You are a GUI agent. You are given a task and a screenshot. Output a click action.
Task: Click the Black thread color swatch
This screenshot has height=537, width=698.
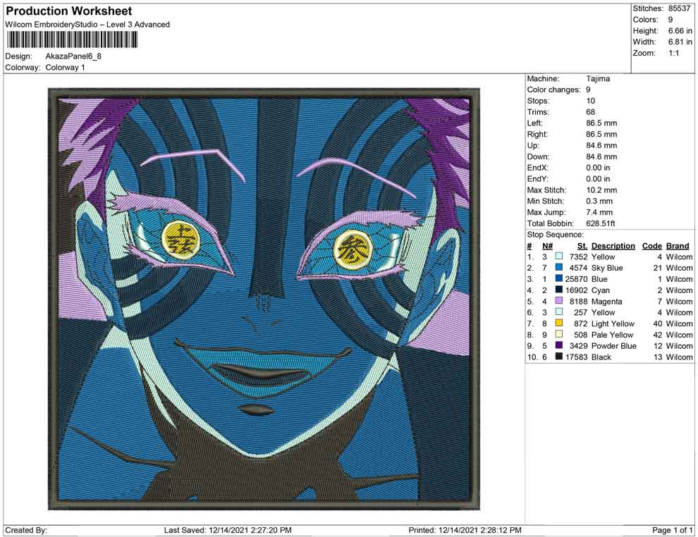(x=558, y=357)
